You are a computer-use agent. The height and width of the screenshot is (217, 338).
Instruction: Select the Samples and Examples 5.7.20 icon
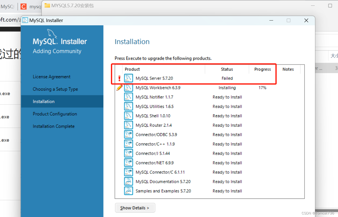(x=128, y=190)
